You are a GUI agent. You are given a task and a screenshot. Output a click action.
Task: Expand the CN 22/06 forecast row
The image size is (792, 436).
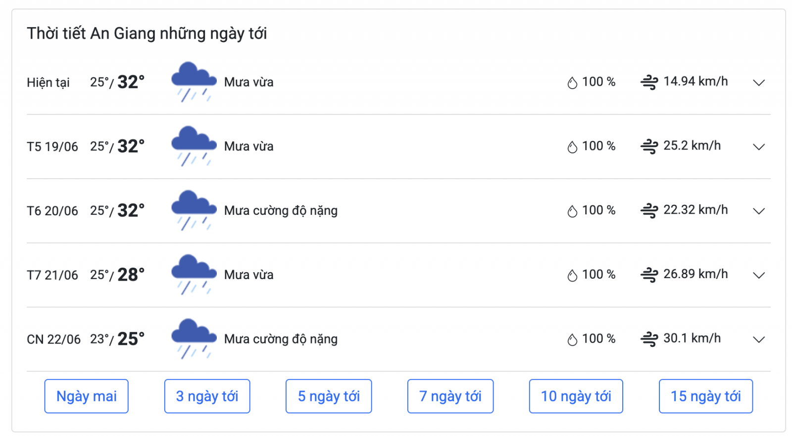click(x=759, y=340)
